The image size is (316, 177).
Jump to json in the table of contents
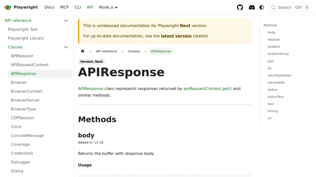[271, 61]
